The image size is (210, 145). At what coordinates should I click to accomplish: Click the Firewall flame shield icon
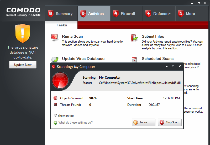coord(116,14)
